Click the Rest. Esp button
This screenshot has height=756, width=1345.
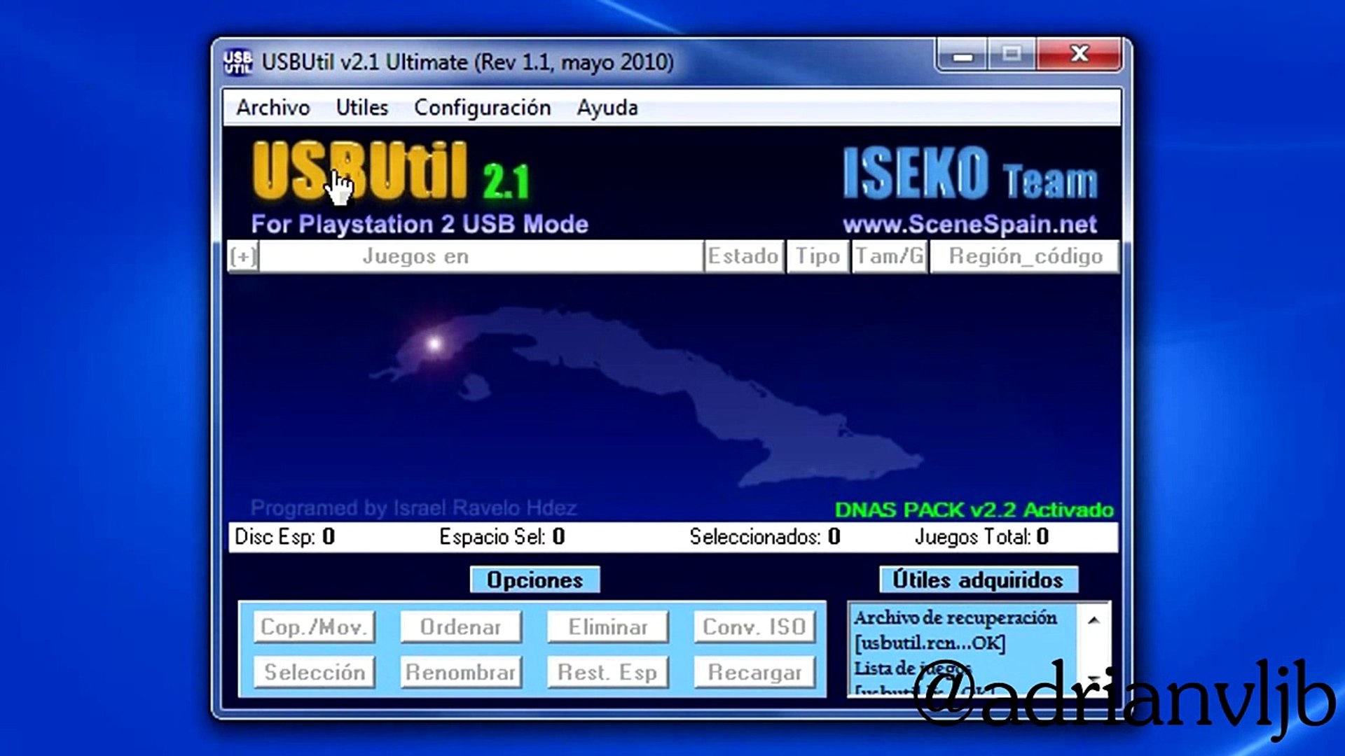608,672
